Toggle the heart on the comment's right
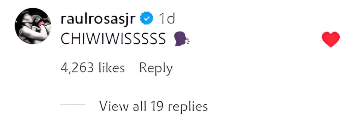Screen dimensions: 357x120 click(331, 39)
